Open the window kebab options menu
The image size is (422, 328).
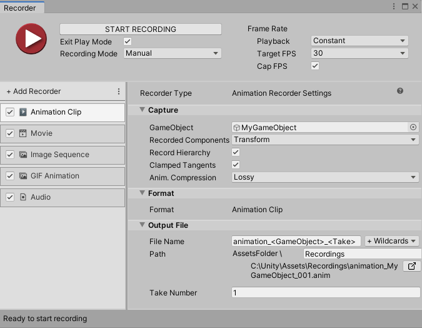click(x=394, y=6)
